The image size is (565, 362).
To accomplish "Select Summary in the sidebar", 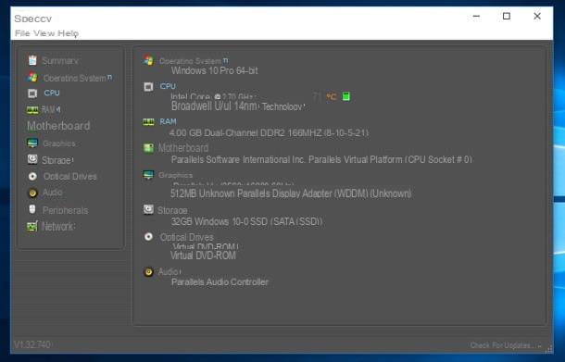I will [x=60, y=60].
